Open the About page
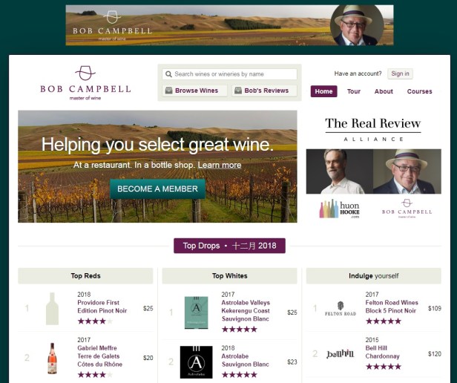 (384, 91)
